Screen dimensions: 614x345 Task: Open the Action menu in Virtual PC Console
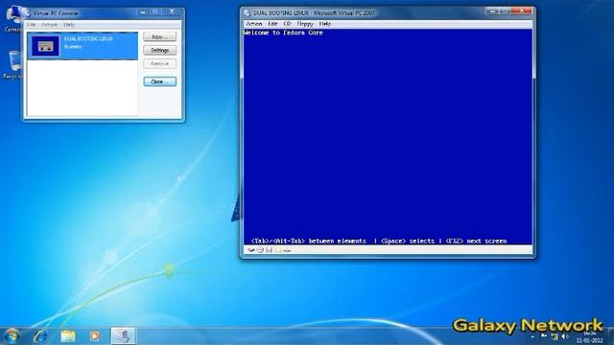(x=49, y=25)
